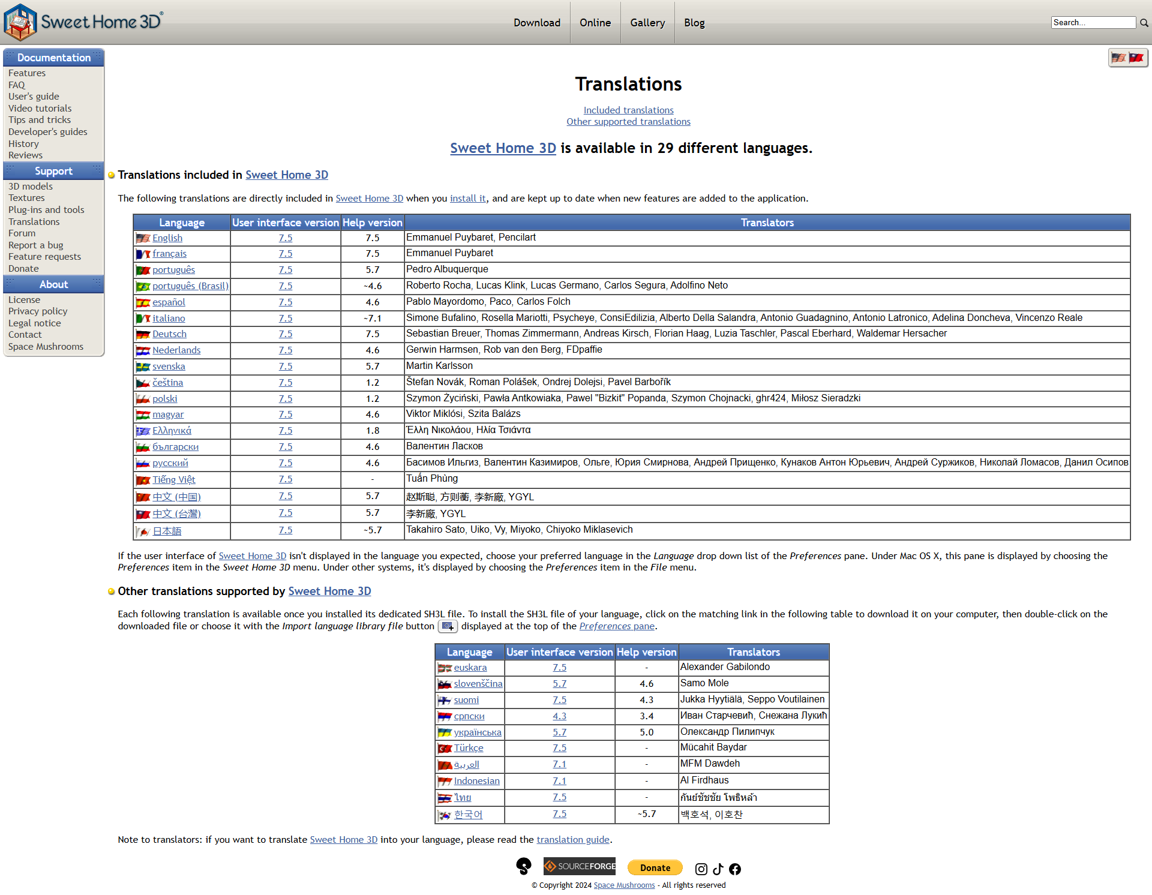Open the 7.1 version link for Indonesian
Image resolution: width=1152 pixels, height=895 pixels.
pyautogui.click(x=560, y=781)
